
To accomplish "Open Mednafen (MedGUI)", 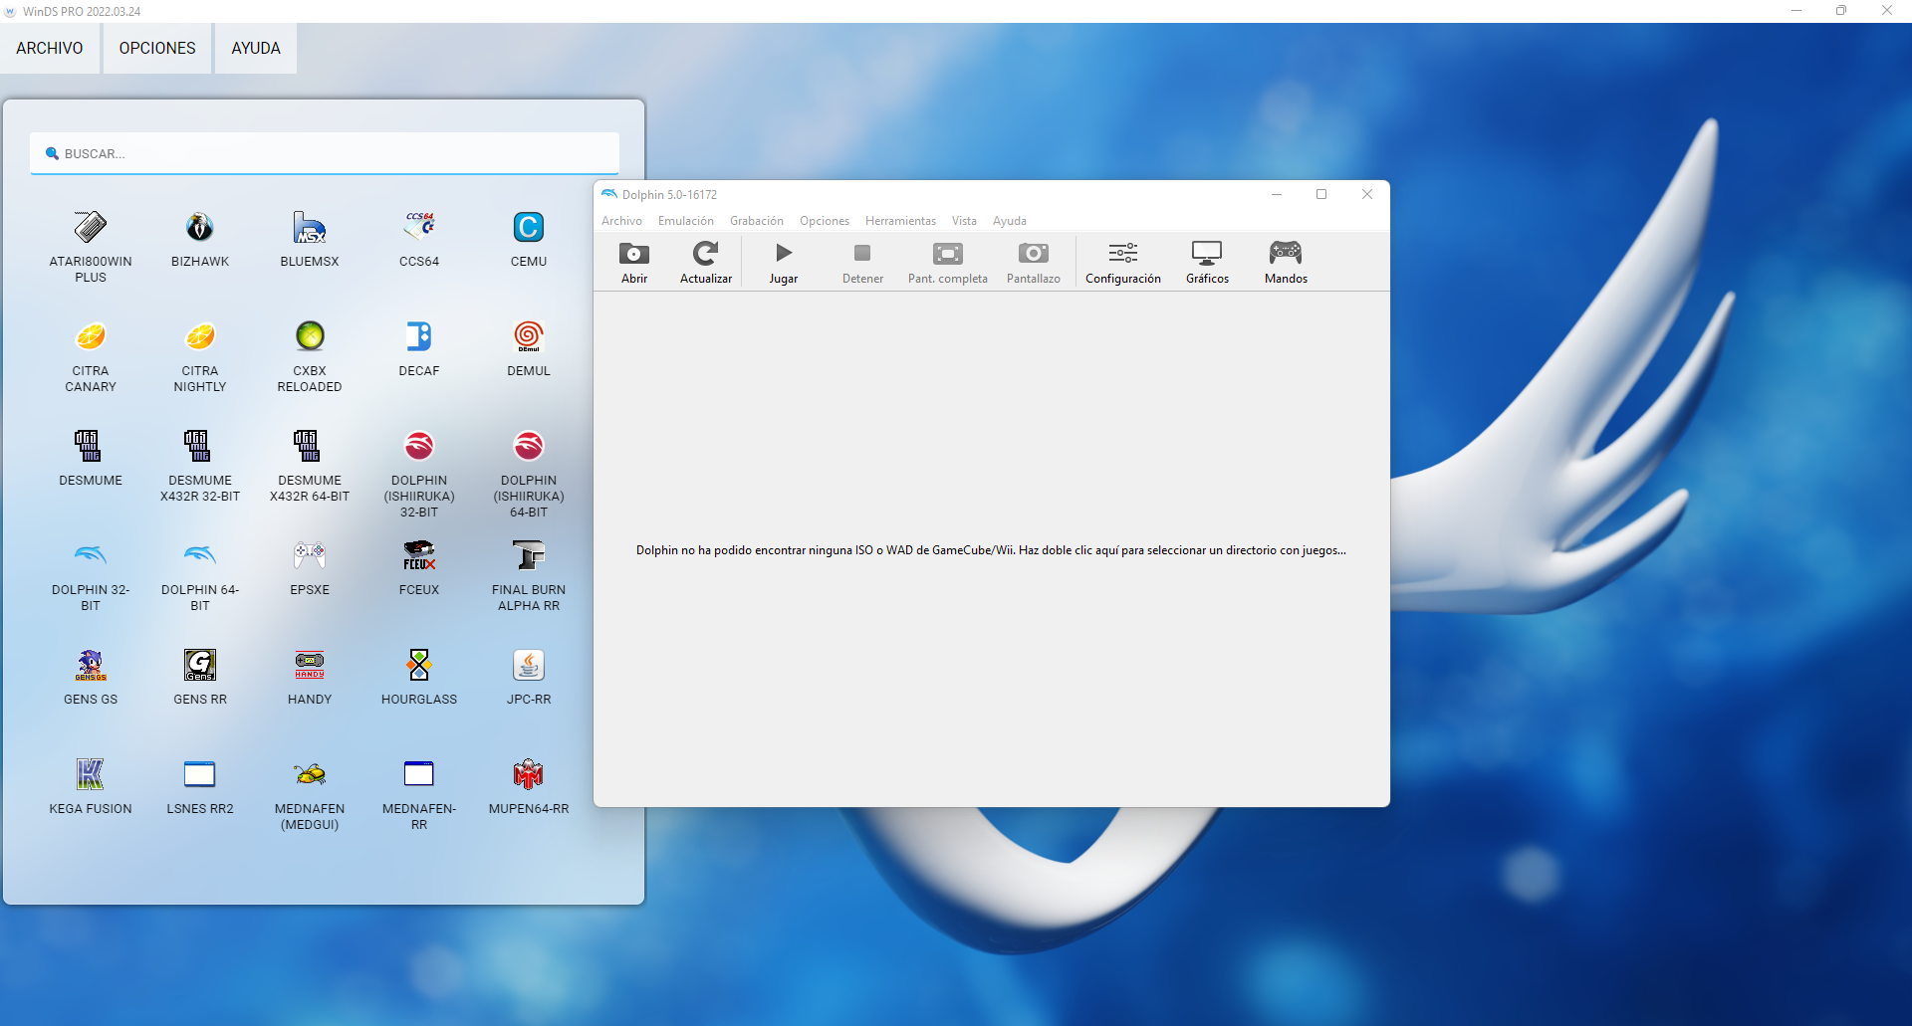I will (310, 794).
